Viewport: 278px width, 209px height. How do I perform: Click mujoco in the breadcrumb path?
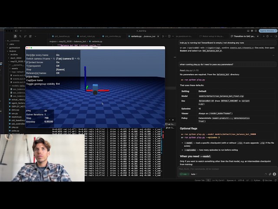[x=53, y=41]
